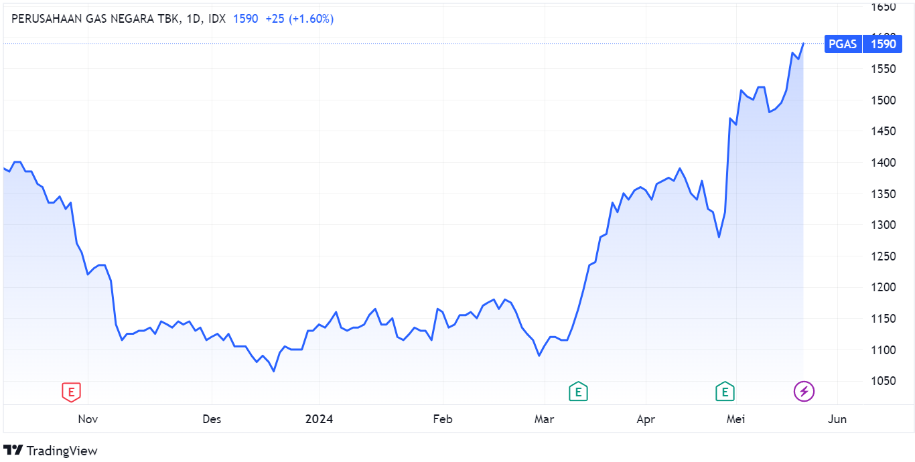Click the green earnings marker in March
This screenshot has height=462, width=915.
578,392
